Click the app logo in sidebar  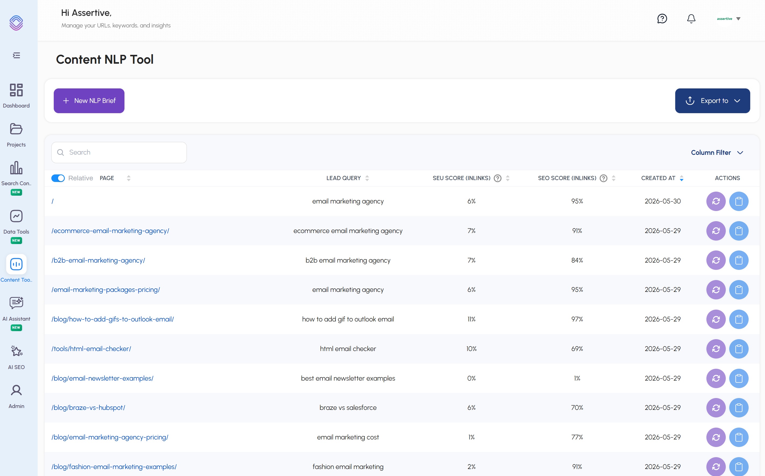16,23
